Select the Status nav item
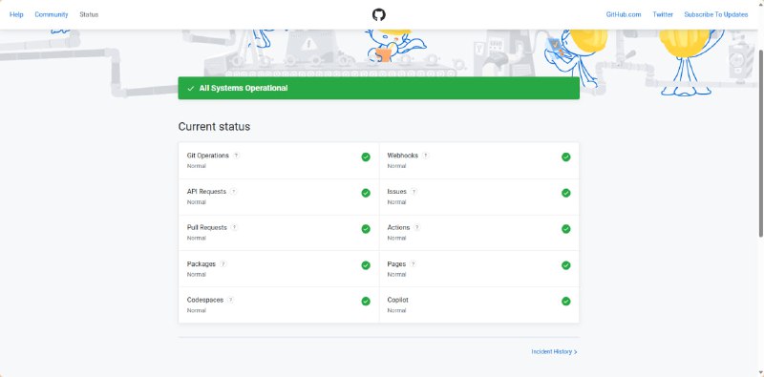Viewport: 764px width, 377px height. point(89,14)
